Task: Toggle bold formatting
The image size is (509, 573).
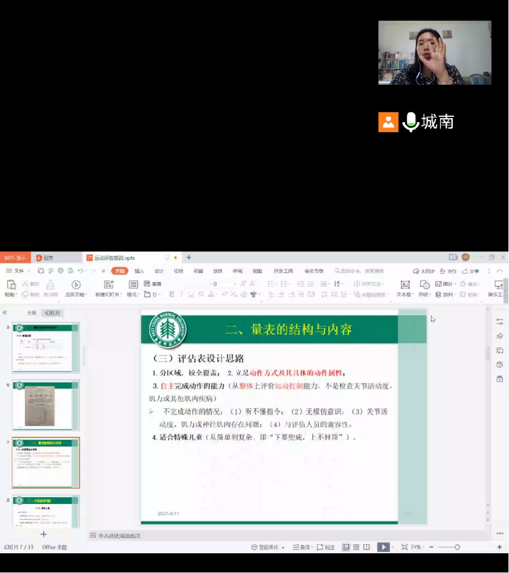Action: 172,294
